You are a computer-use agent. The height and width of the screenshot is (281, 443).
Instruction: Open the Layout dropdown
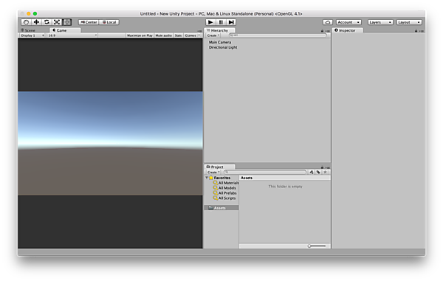409,22
